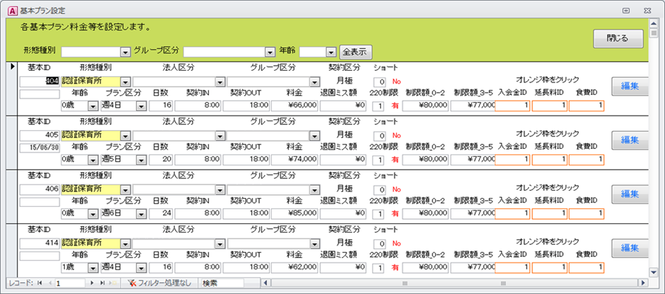Jump to last record in navigation bar
Screen dimensions: 665x294
tap(102, 283)
